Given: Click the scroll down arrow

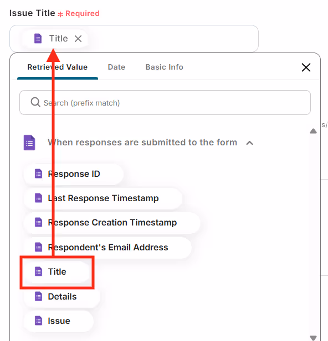Looking at the screenshot, I should coord(313,338).
